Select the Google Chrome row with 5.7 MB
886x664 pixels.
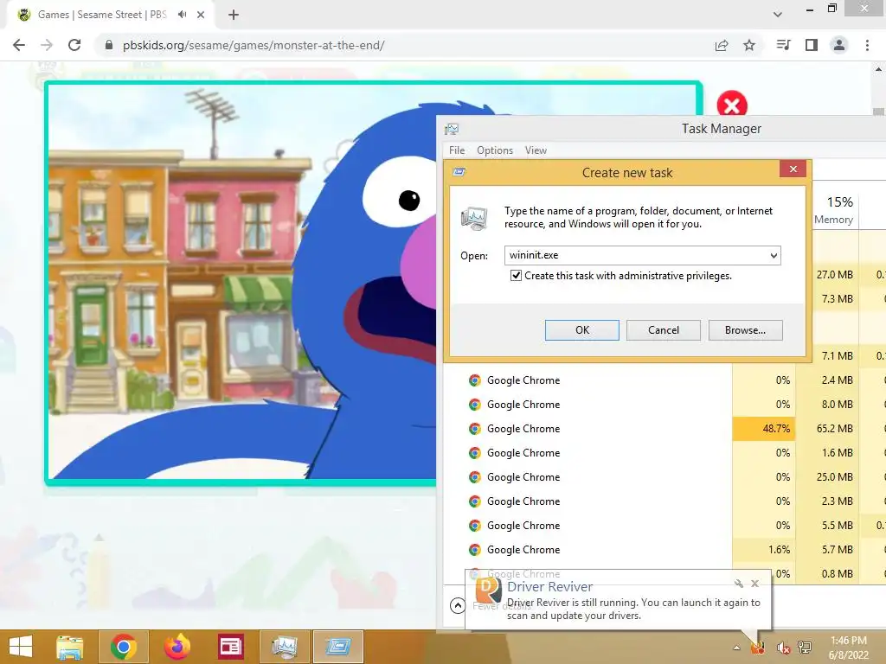click(x=664, y=550)
